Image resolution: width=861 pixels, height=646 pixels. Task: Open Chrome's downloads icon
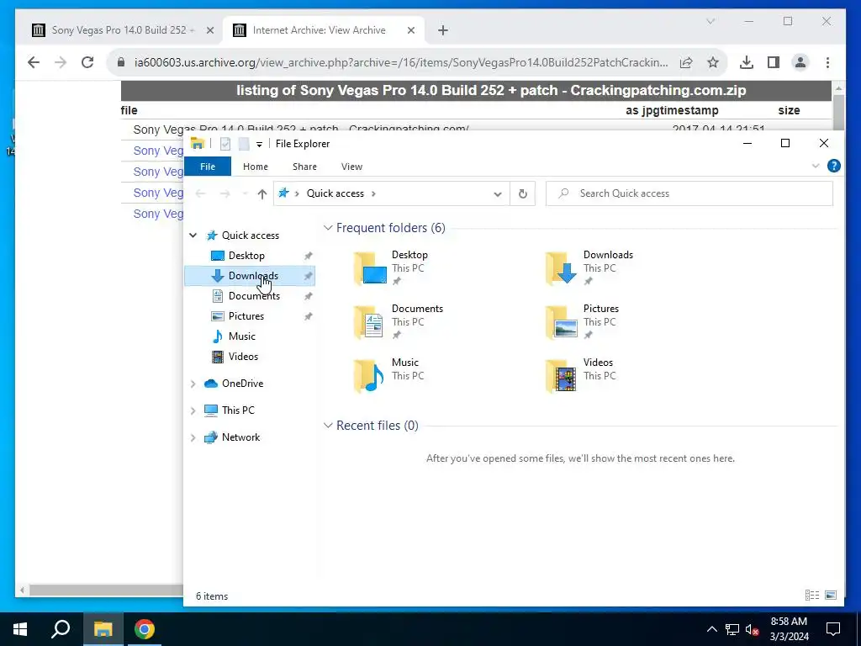[747, 62]
